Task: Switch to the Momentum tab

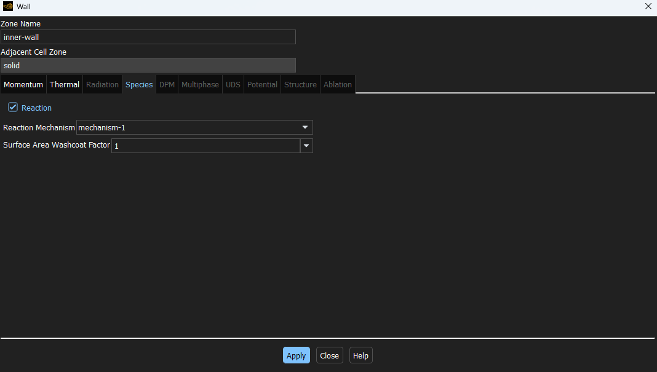Action: (23, 85)
